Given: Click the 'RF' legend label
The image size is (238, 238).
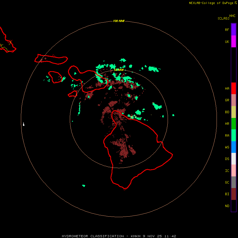Looking at the screenshot, I should click(x=227, y=30).
